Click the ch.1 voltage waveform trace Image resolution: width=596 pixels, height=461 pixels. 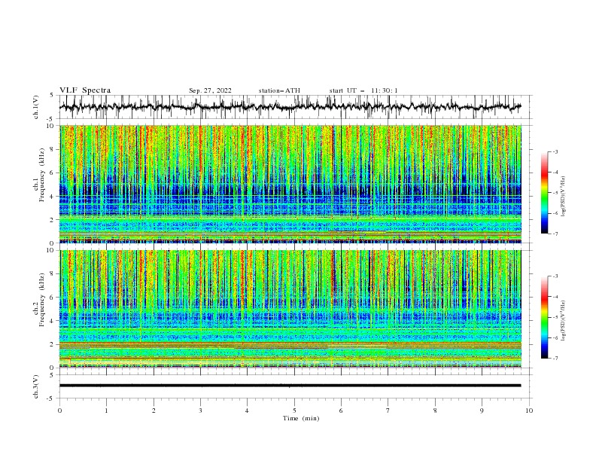tap(290, 107)
